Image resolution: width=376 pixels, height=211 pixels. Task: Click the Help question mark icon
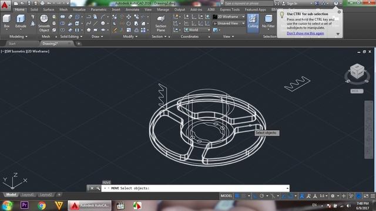click(335, 4)
